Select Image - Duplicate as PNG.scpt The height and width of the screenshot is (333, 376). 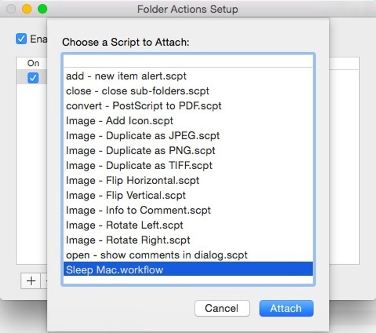[x=140, y=151]
